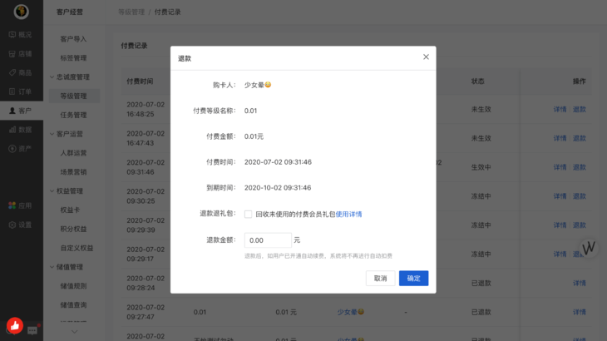The image size is (607, 341).
Task: Click the 退款金额 amount input field
Action: click(x=268, y=240)
